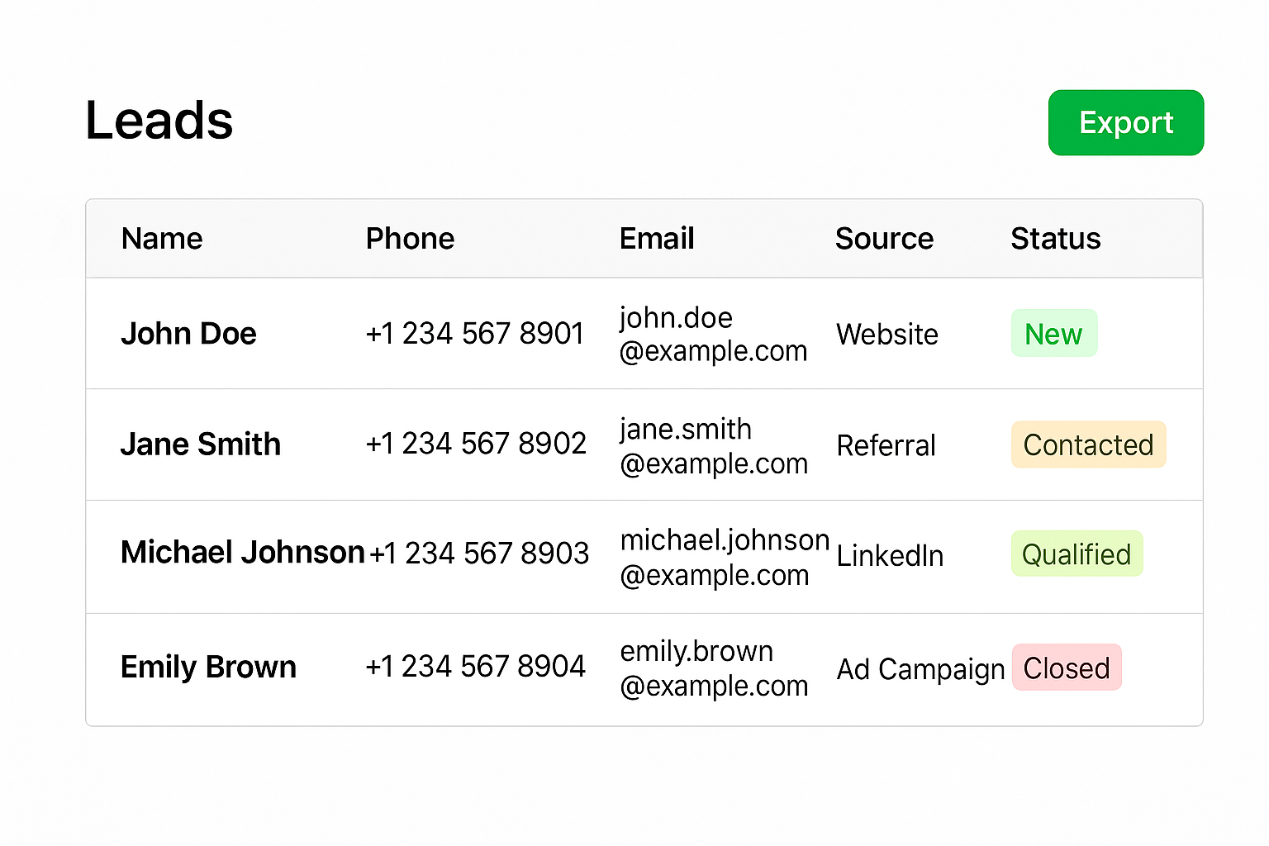Click the Contacted status badge
Screen dimensions: 1269x846
(x=1088, y=444)
